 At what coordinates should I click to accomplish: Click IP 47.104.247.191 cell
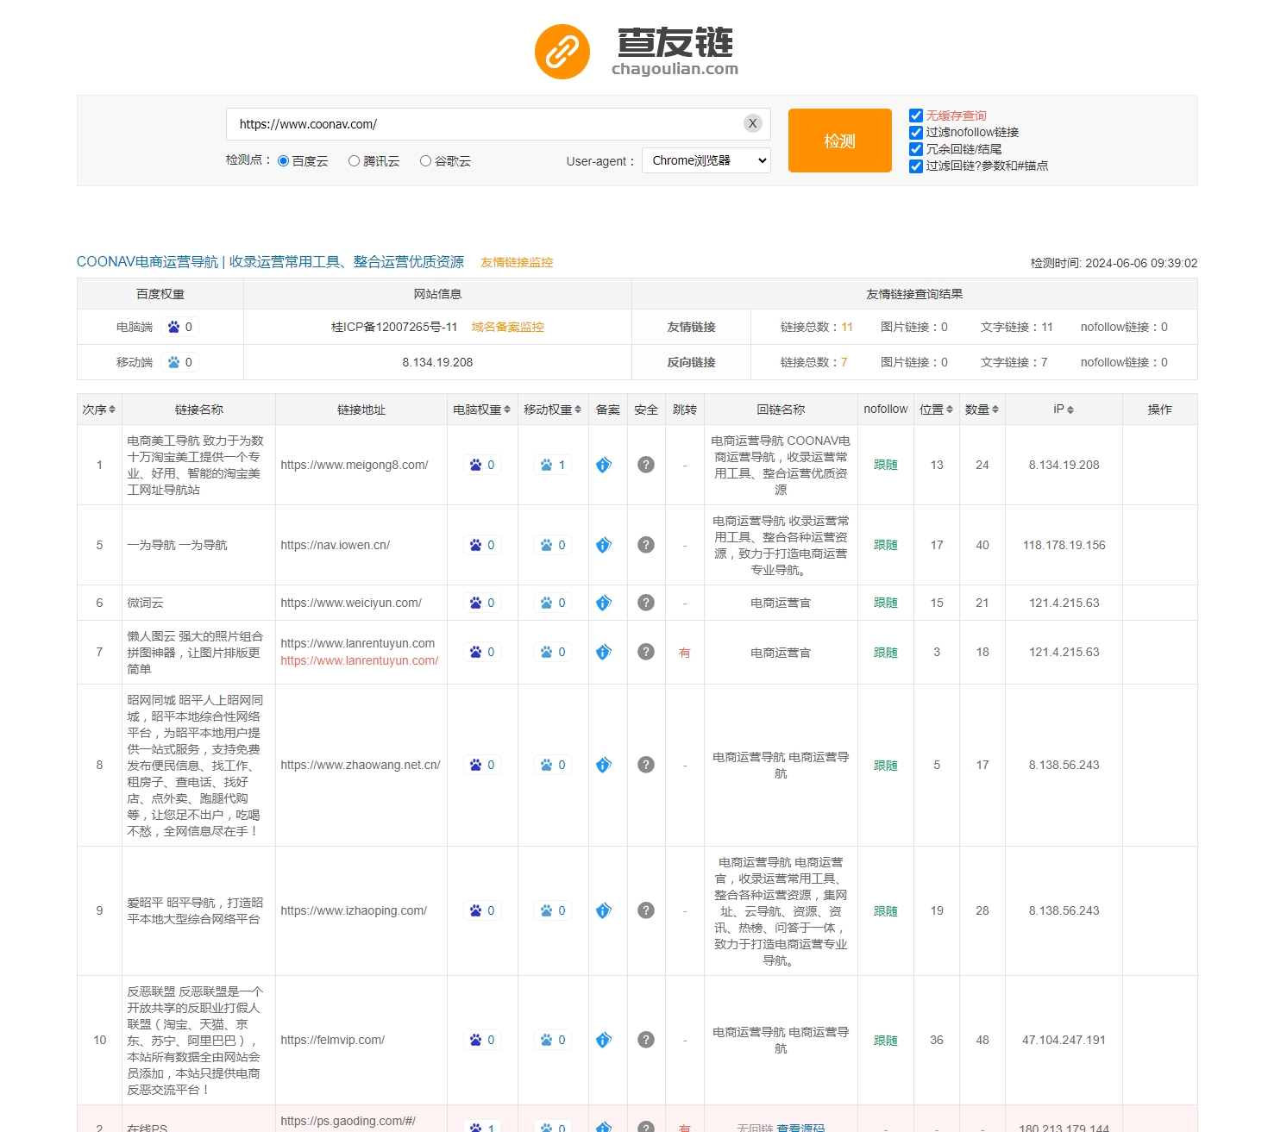click(1064, 1040)
